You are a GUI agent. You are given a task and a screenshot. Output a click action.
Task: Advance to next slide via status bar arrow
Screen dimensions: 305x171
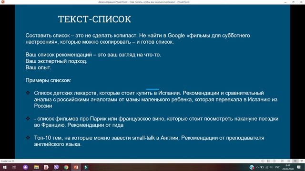click(x=274, y=161)
